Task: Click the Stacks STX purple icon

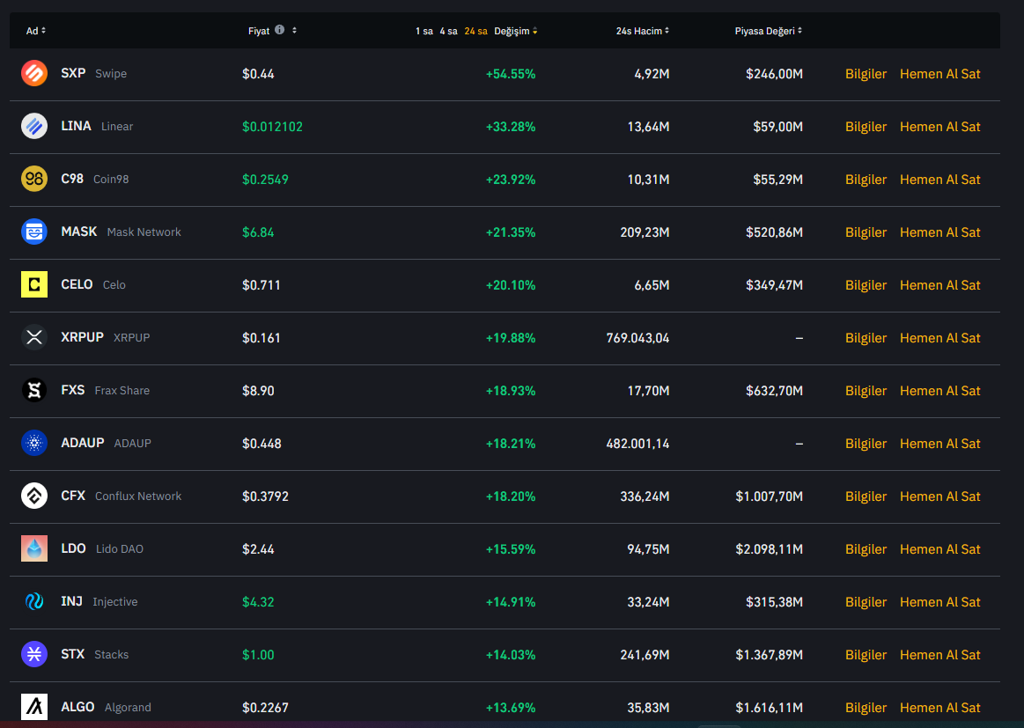Action: (x=34, y=654)
